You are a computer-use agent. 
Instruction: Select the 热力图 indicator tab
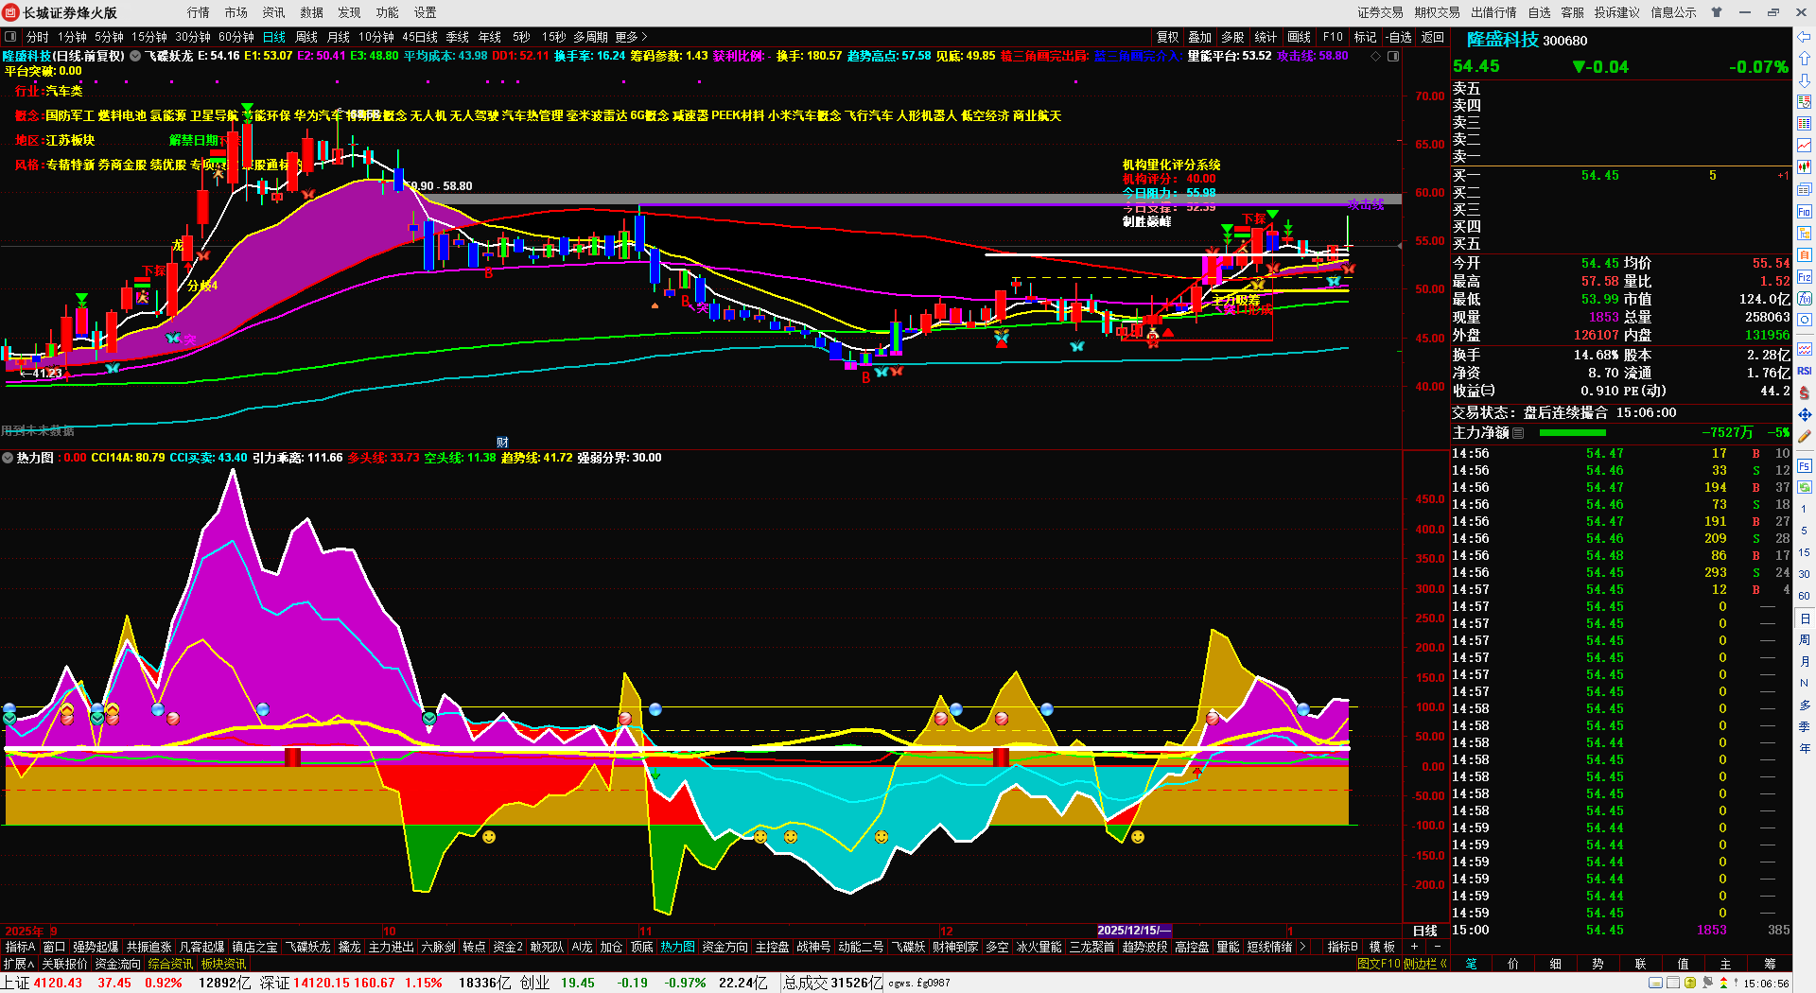click(x=677, y=947)
